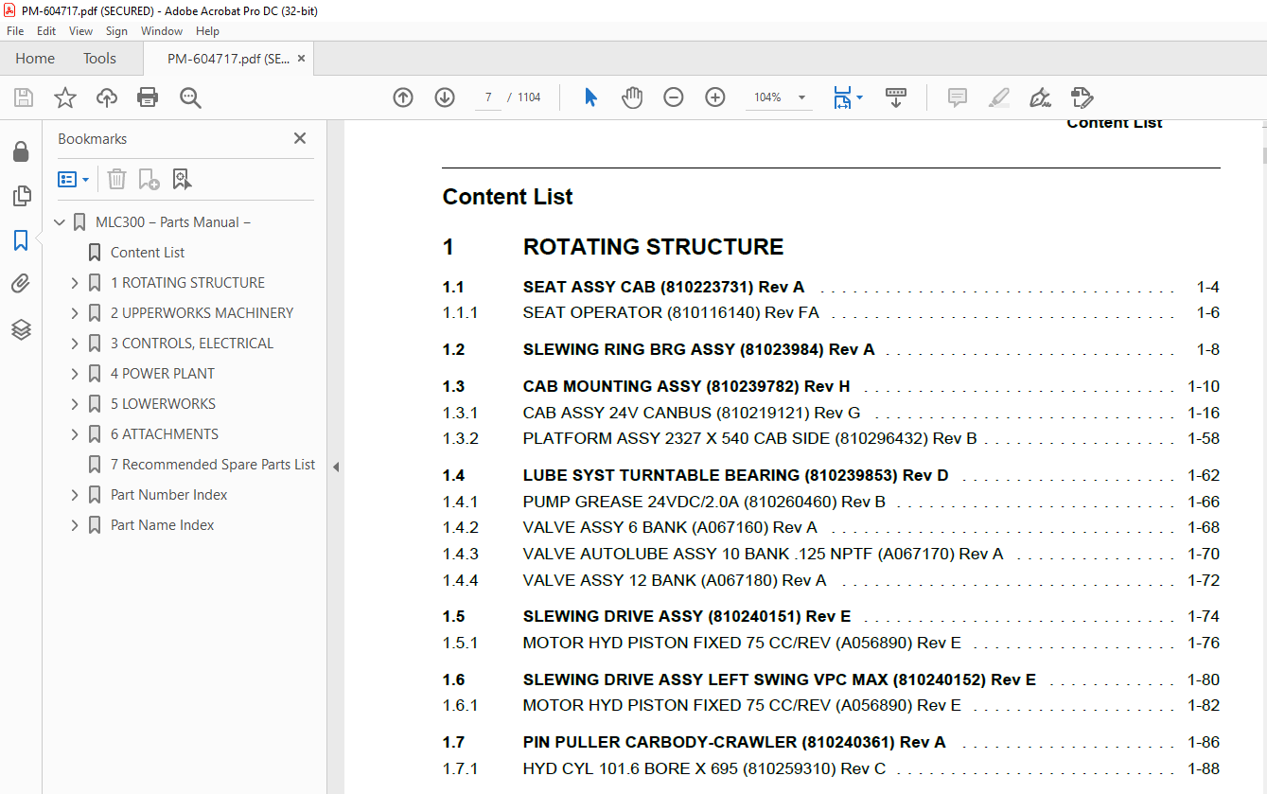Viewport: 1267px width, 794px height.
Task: Show the Page Thumbnails panel
Action: pyautogui.click(x=21, y=196)
